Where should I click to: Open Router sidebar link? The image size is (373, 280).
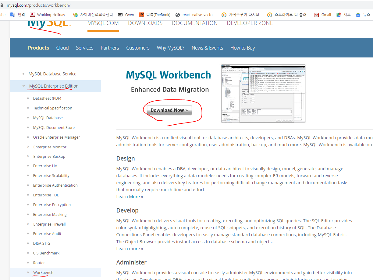pyautogui.click(x=39, y=263)
